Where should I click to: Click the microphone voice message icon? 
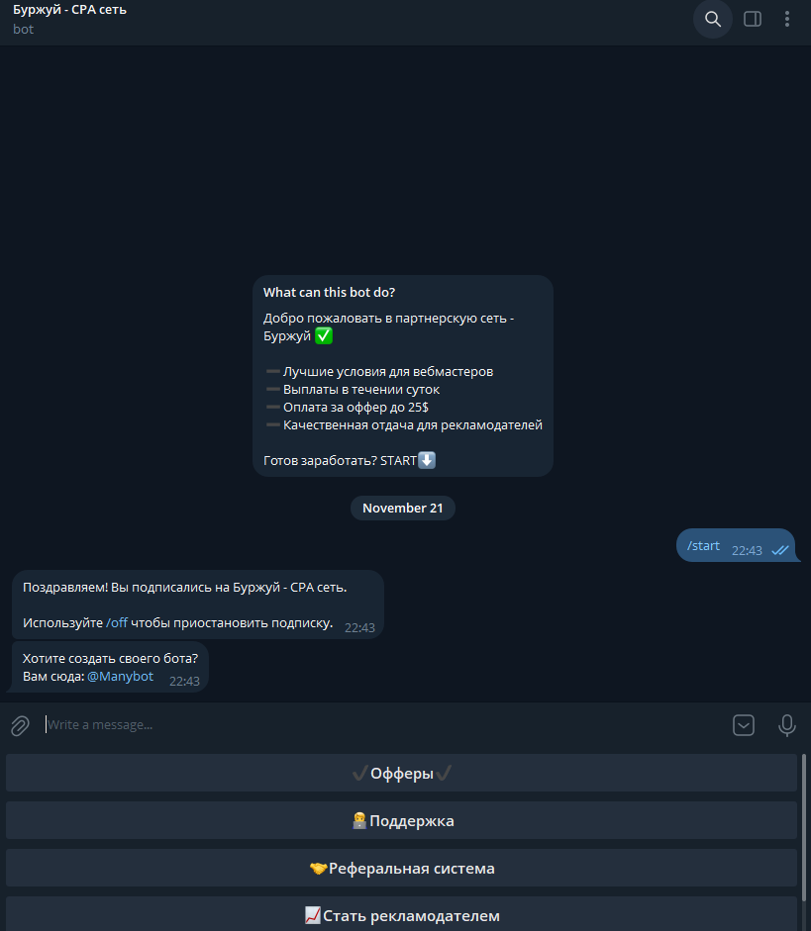coord(786,725)
